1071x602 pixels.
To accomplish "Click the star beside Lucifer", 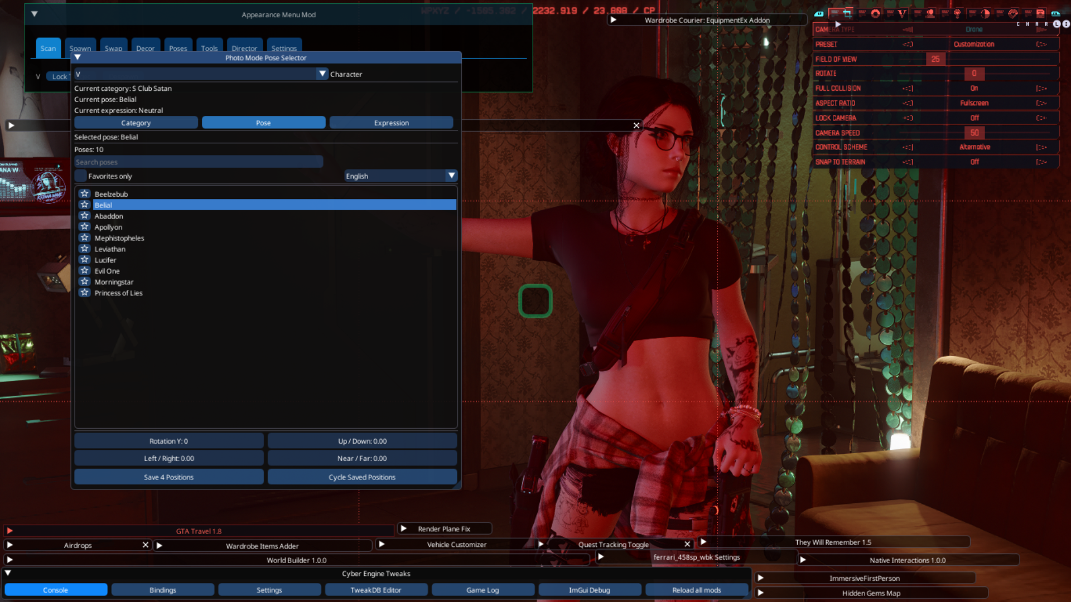I will pyautogui.click(x=85, y=260).
